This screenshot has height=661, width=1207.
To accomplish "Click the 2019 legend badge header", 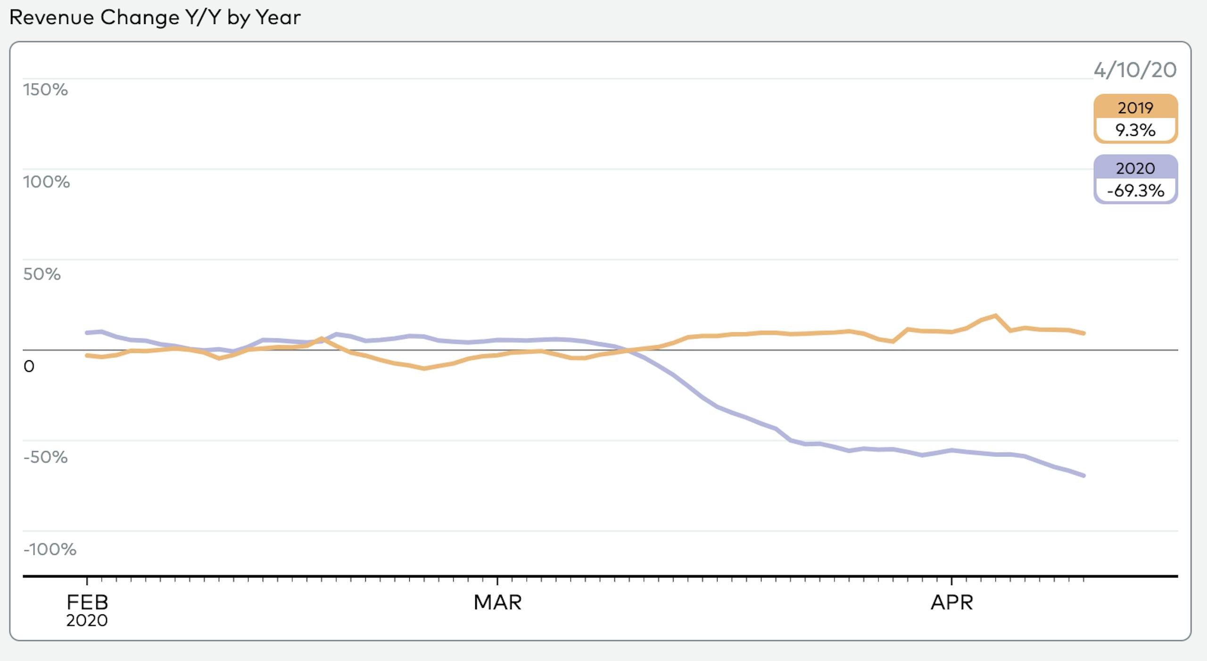I will tap(1135, 107).
